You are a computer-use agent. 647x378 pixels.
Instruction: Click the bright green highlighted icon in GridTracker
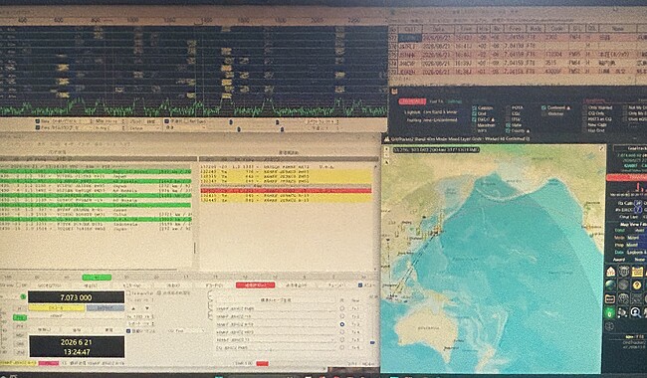[611, 312]
